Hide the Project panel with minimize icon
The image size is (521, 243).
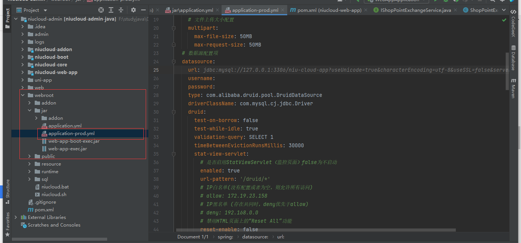coord(143,10)
